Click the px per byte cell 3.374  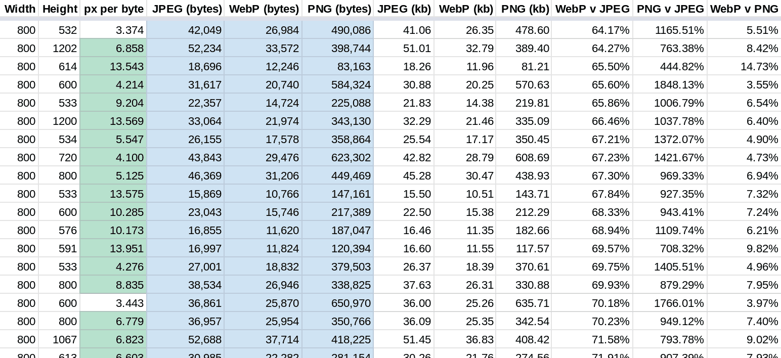click(113, 30)
